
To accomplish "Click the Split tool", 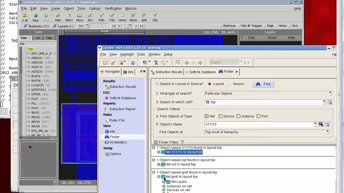I will [144, 17].
